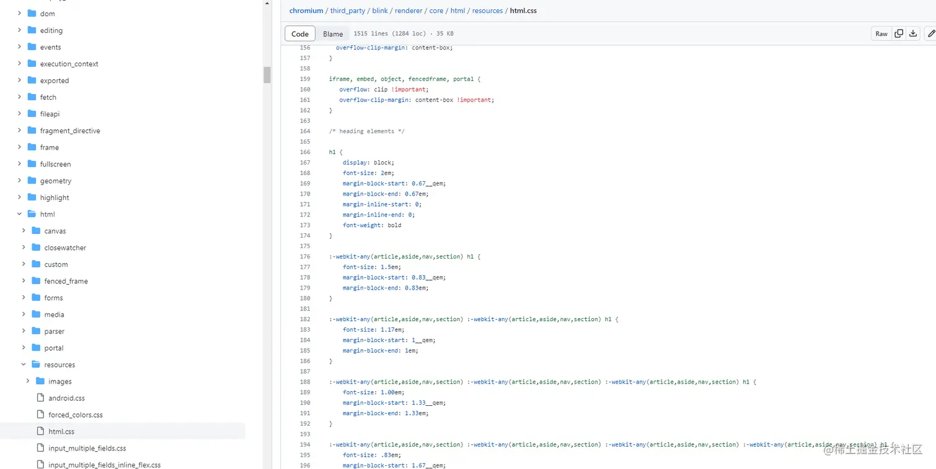This screenshot has width=936, height=469.
Task: Expand the dom folder chevron
Action: [x=19, y=14]
